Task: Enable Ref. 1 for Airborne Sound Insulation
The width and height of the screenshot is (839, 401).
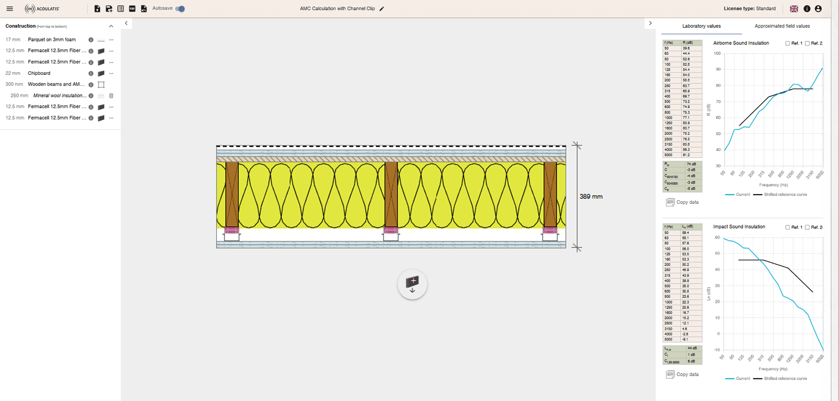Action: click(x=787, y=43)
